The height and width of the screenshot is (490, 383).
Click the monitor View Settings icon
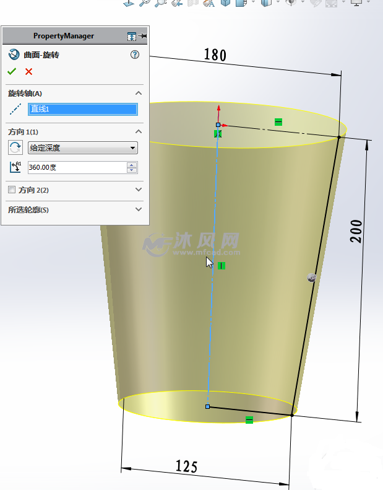[356, 3]
